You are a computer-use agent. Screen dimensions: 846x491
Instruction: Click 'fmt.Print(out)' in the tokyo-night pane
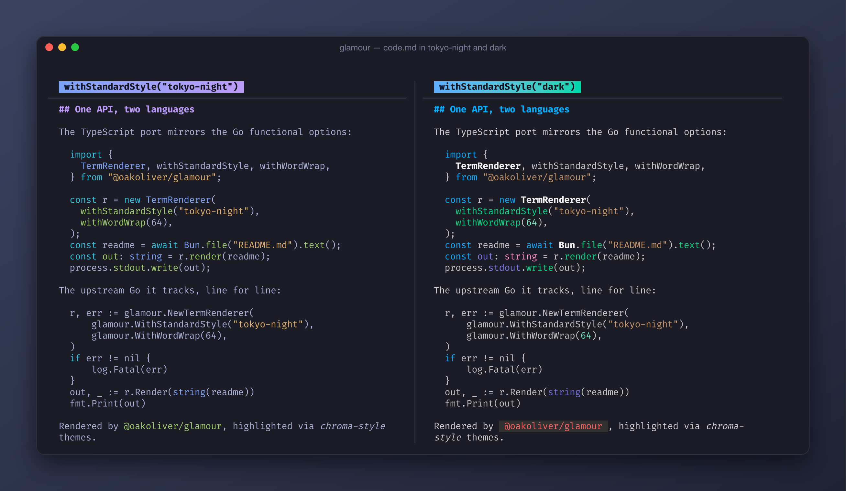(x=107, y=403)
